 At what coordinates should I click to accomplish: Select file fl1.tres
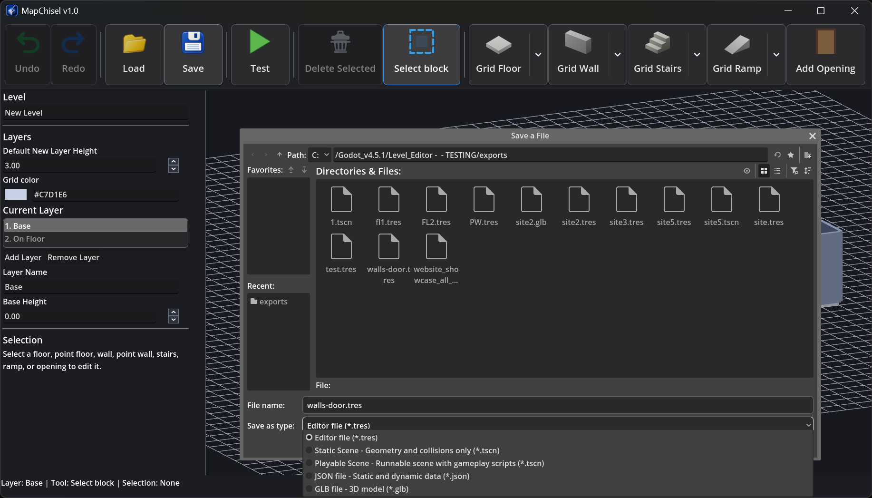tap(388, 206)
